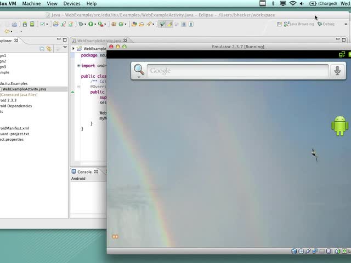Click the green Run button
351x263 pixels.
[90, 24]
